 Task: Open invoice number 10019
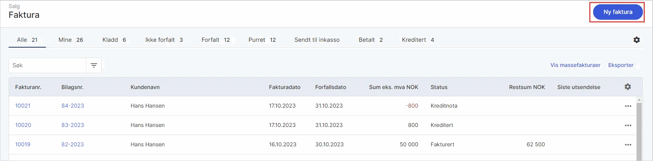coord(23,144)
